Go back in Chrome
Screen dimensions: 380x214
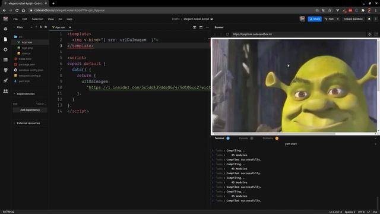pyautogui.click(x=4, y=10)
